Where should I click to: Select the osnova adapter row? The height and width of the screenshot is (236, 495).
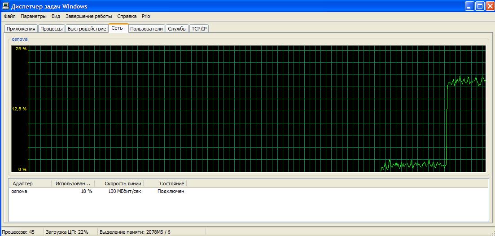point(20,191)
